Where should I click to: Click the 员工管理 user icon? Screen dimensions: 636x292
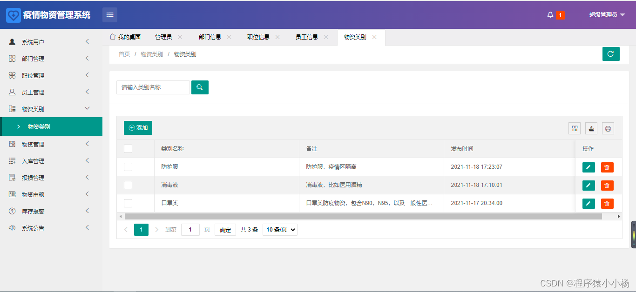point(12,92)
